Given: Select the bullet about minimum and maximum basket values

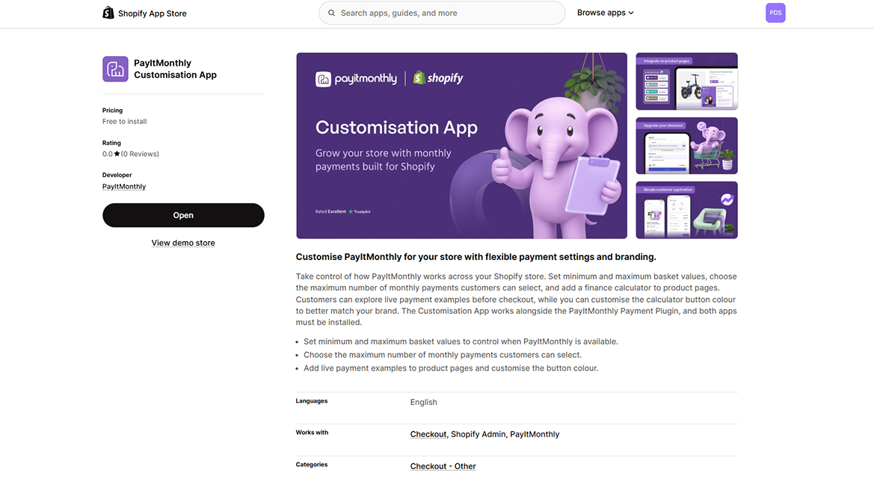Looking at the screenshot, I should [461, 342].
